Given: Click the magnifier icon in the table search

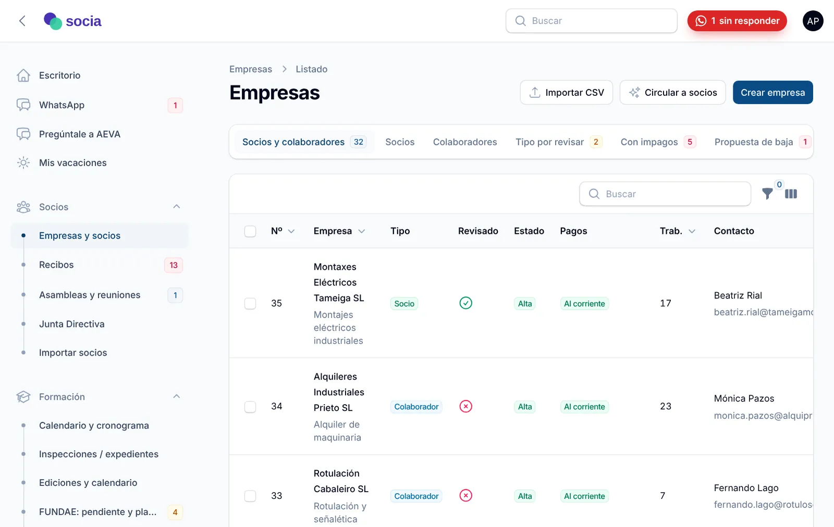Looking at the screenshot, I should (x=594, y=194).
